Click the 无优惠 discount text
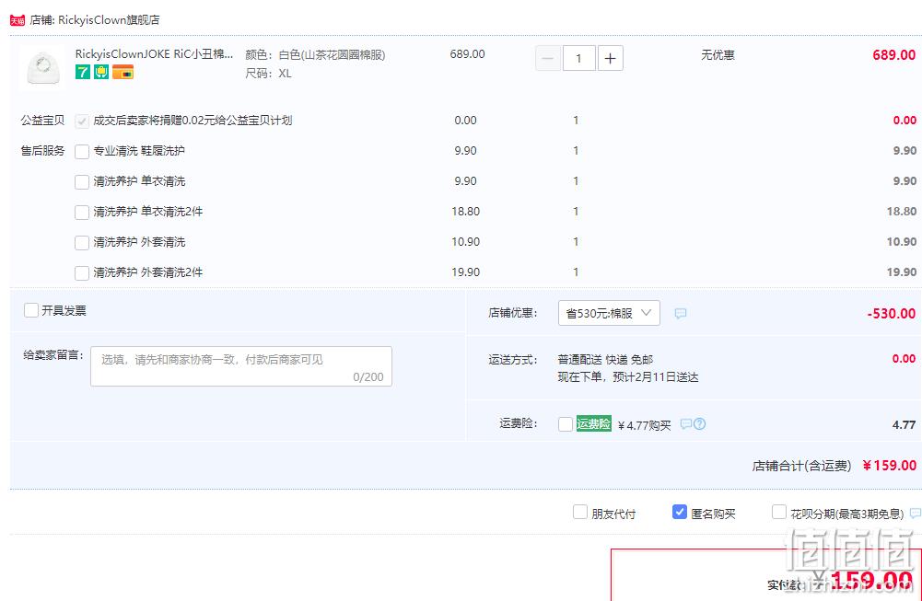 coord(718,54)
